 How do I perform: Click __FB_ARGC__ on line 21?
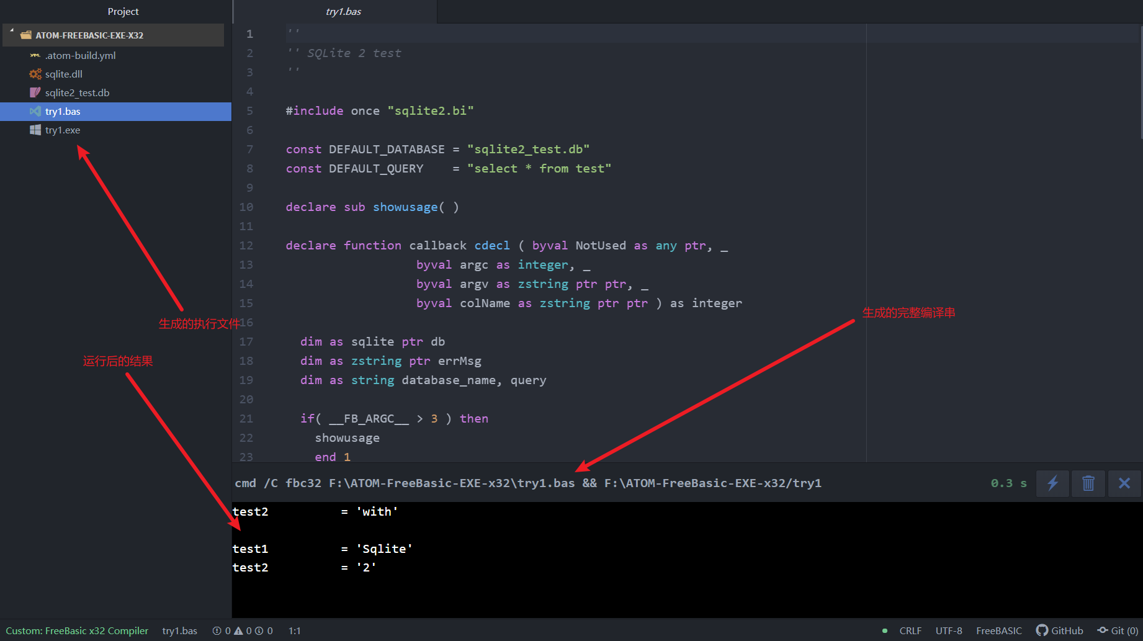(369, 419)
